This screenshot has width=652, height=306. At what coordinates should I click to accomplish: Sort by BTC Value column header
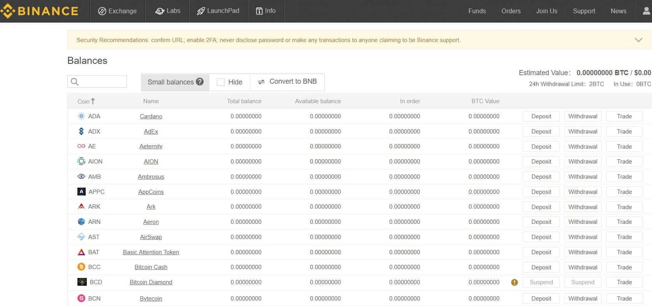pos(485,101)
